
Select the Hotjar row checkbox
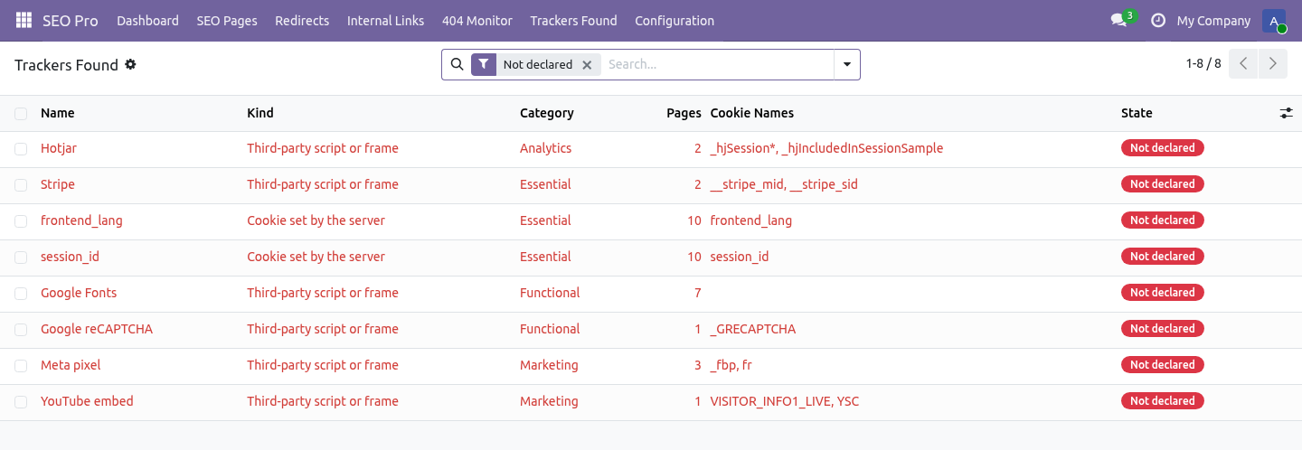21,148
